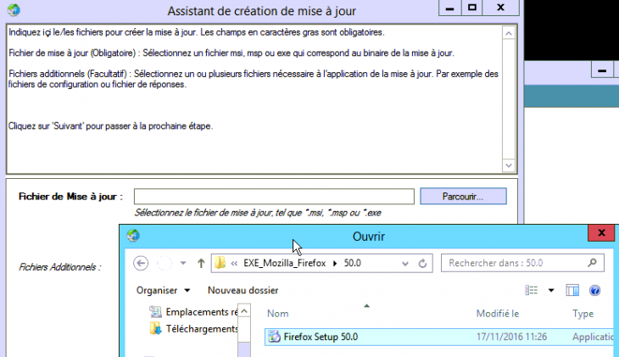Viewport: 619px width, 357px height.
Task: Open the view options dropdown arrow
Action: [551, 291]
